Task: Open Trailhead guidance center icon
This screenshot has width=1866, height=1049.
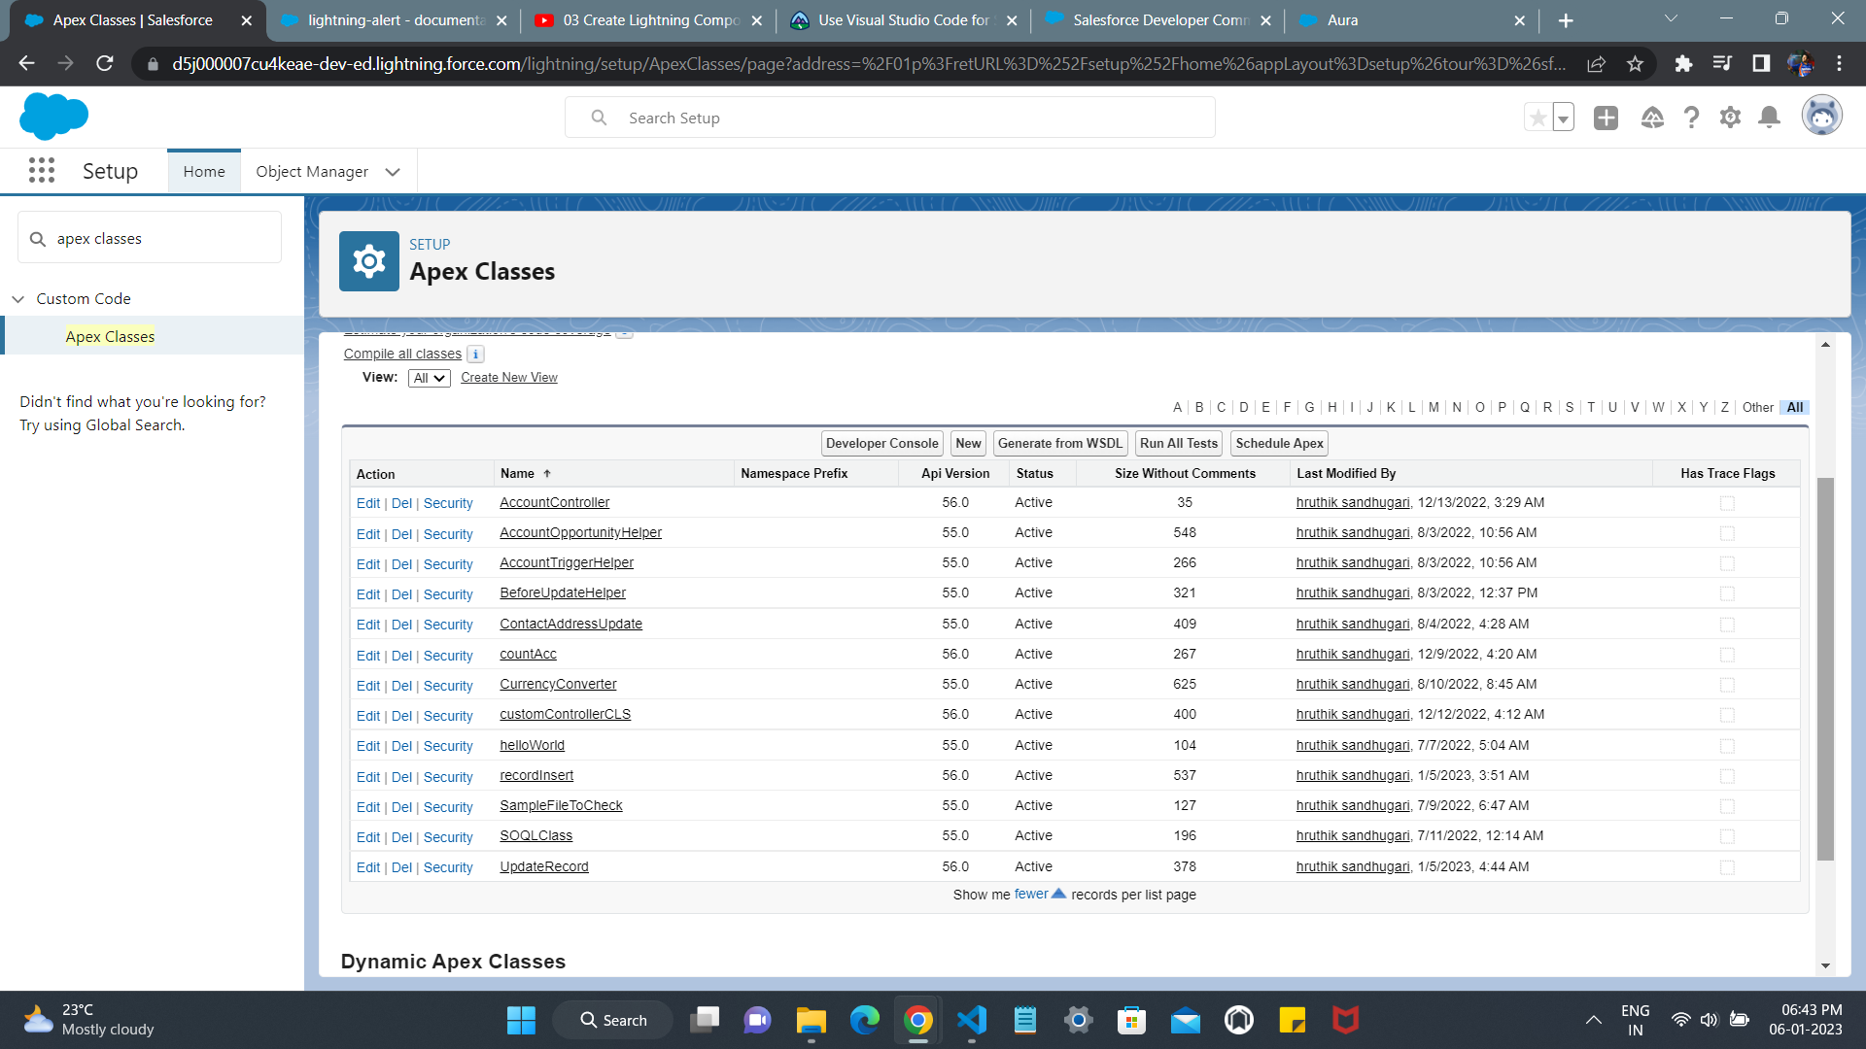Action: 1652,118
